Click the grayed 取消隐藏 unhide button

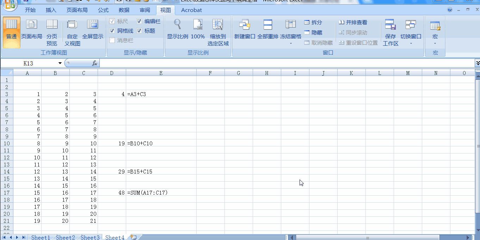(318, 43)
